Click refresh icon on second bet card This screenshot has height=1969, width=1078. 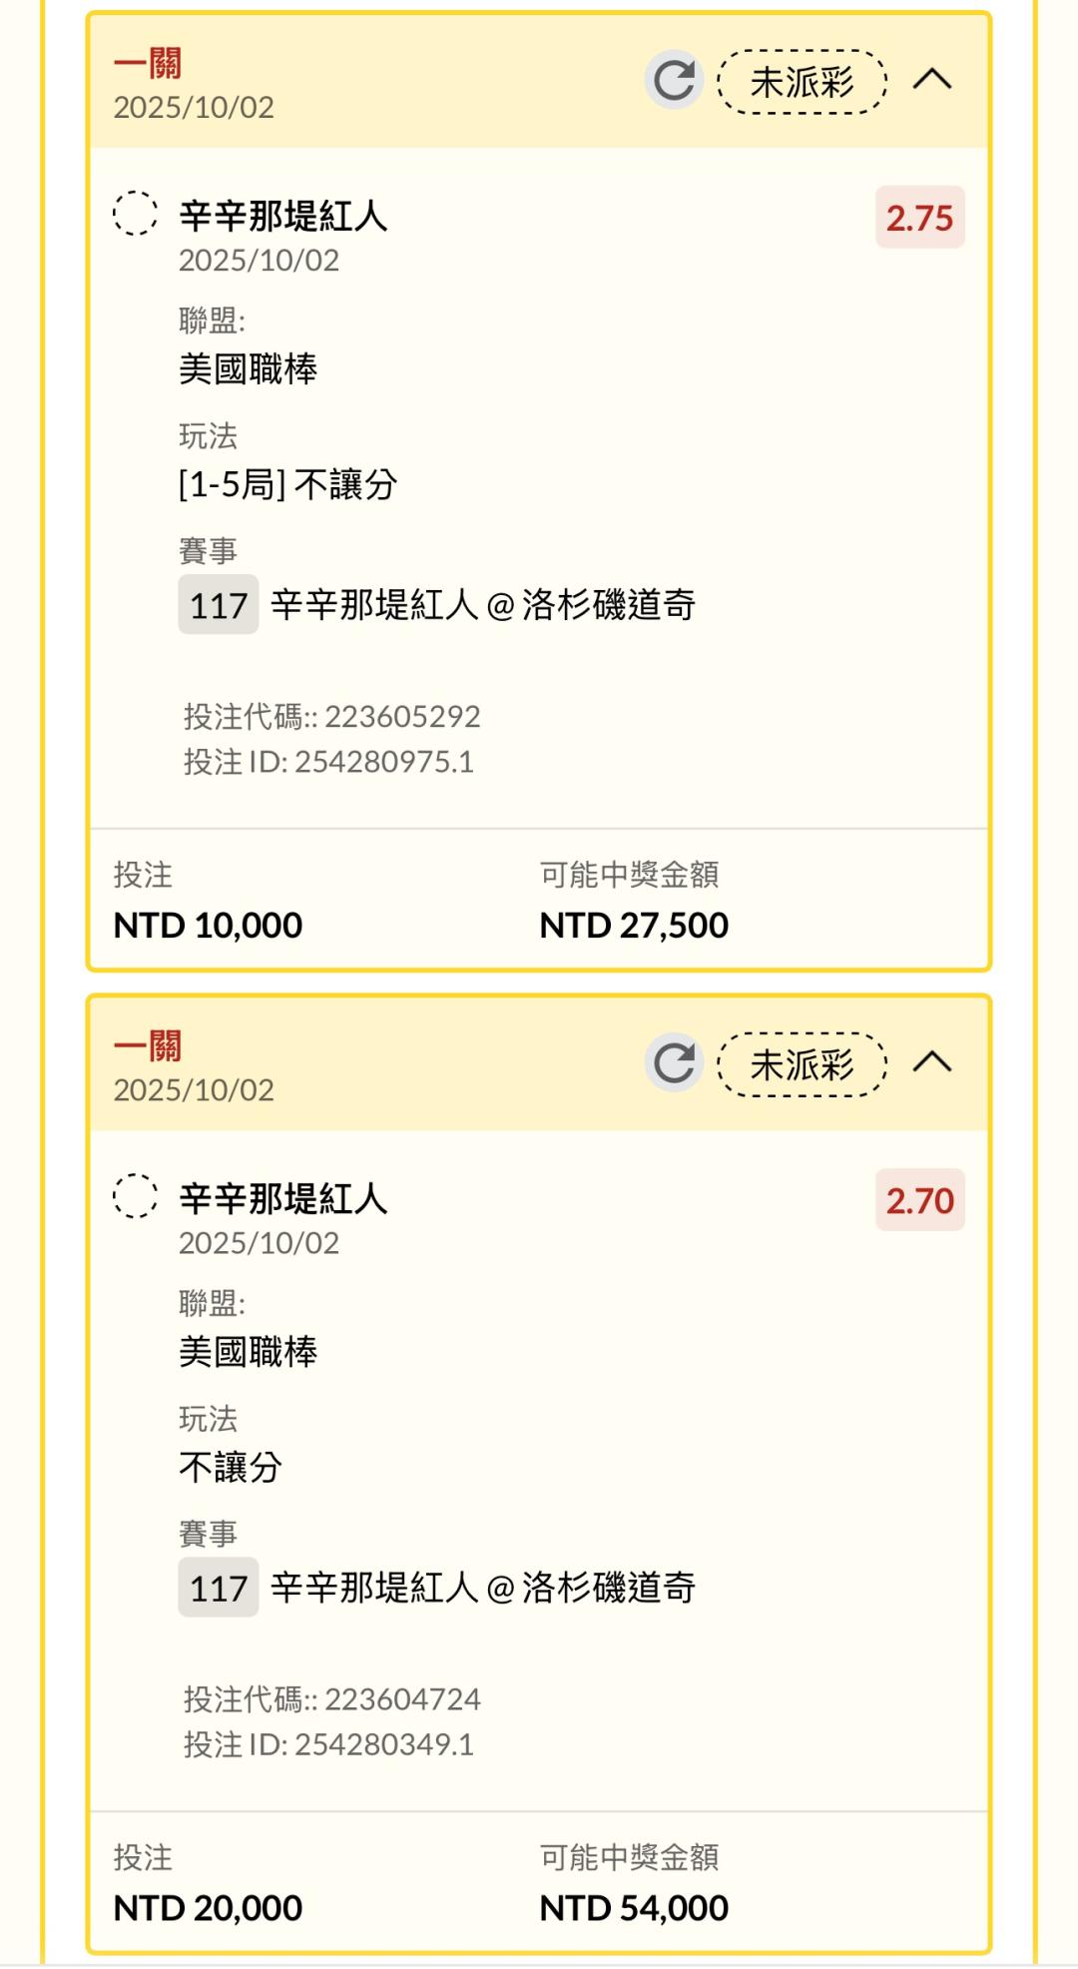pos(674,1063)
